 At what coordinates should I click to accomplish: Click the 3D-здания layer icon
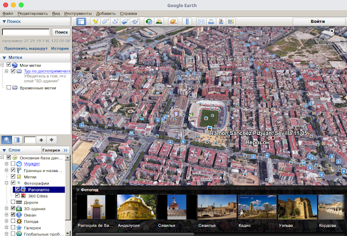(x=19, y=208)
